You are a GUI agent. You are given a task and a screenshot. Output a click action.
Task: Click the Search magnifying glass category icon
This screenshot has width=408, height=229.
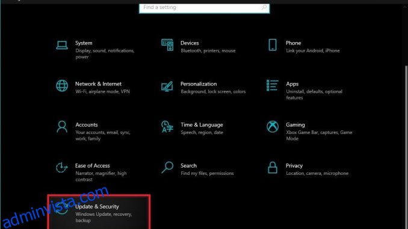(167, 168)
